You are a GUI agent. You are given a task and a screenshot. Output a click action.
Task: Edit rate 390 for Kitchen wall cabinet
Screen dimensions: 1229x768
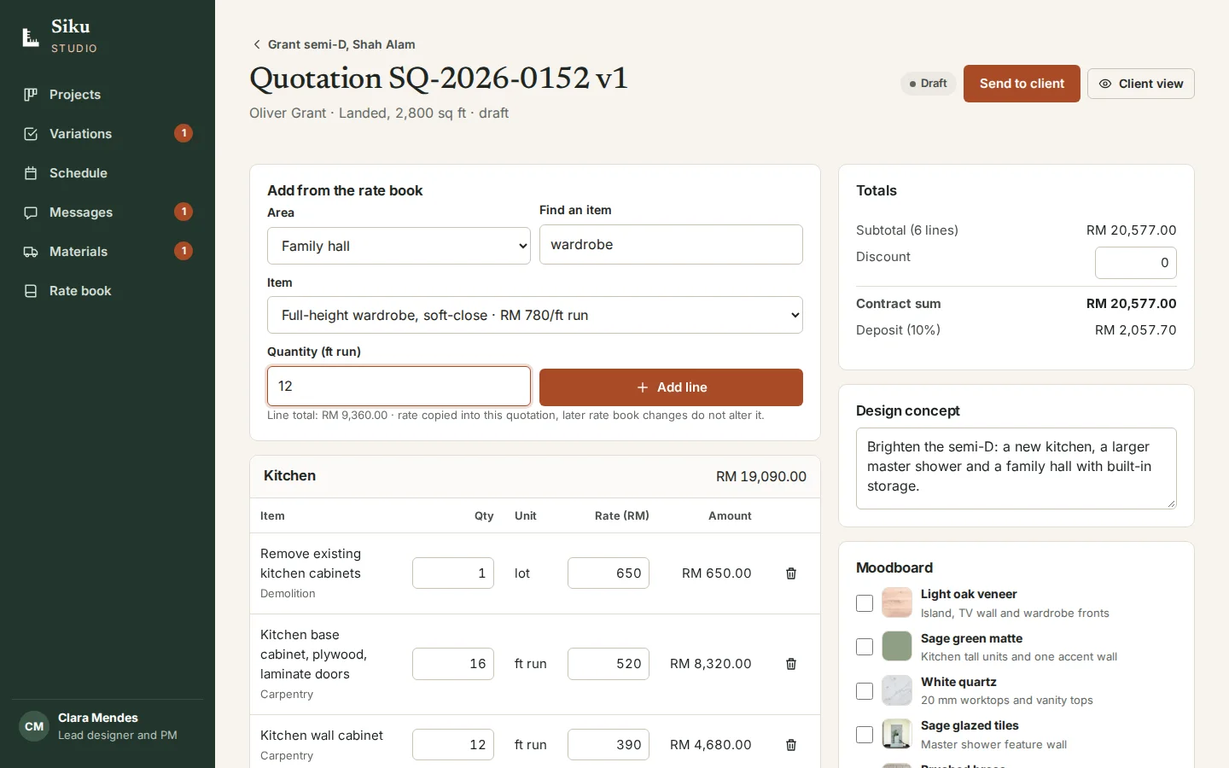(609, 745)
